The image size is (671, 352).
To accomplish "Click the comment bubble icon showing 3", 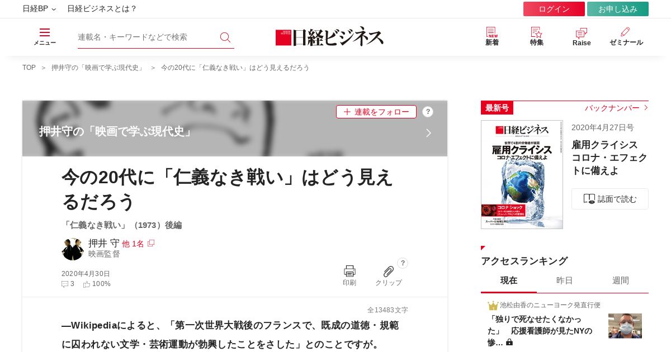I will point(65,284).
